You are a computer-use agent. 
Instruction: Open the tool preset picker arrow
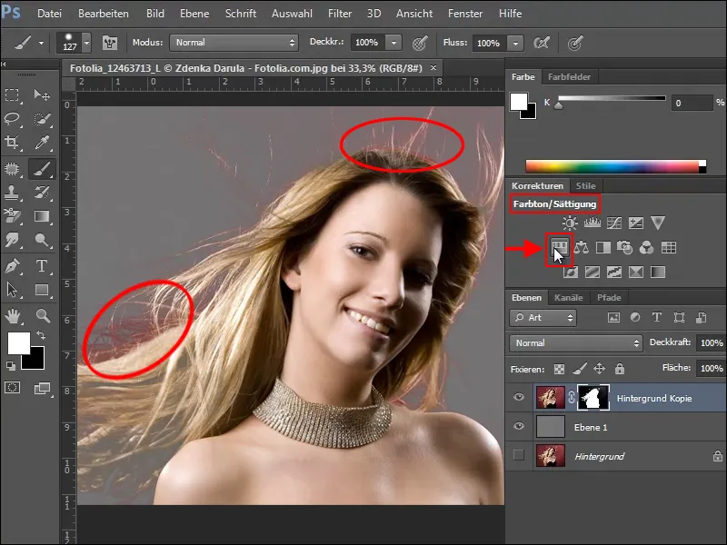tap(41, 43)
